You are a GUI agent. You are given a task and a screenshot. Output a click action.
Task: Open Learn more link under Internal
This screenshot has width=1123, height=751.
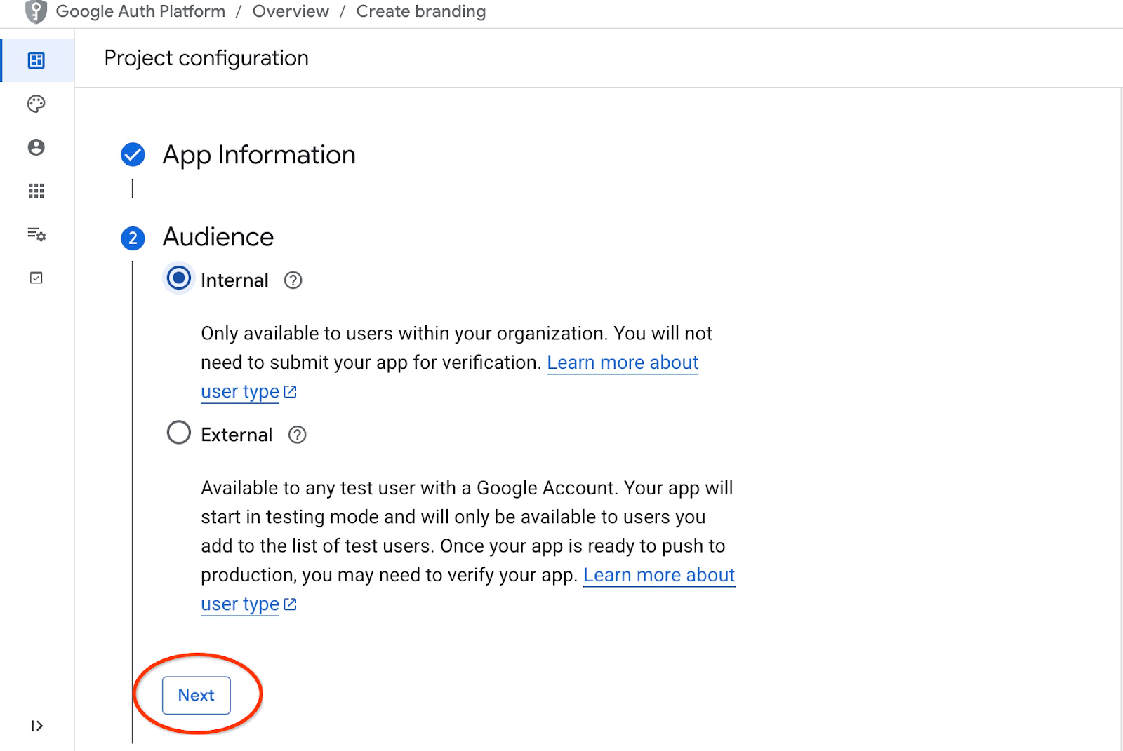622,363
